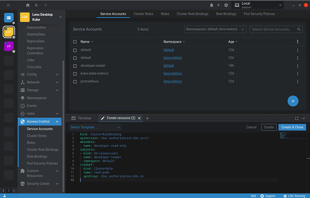Follow lens-metrics link for prometheus row

point(173,81)
